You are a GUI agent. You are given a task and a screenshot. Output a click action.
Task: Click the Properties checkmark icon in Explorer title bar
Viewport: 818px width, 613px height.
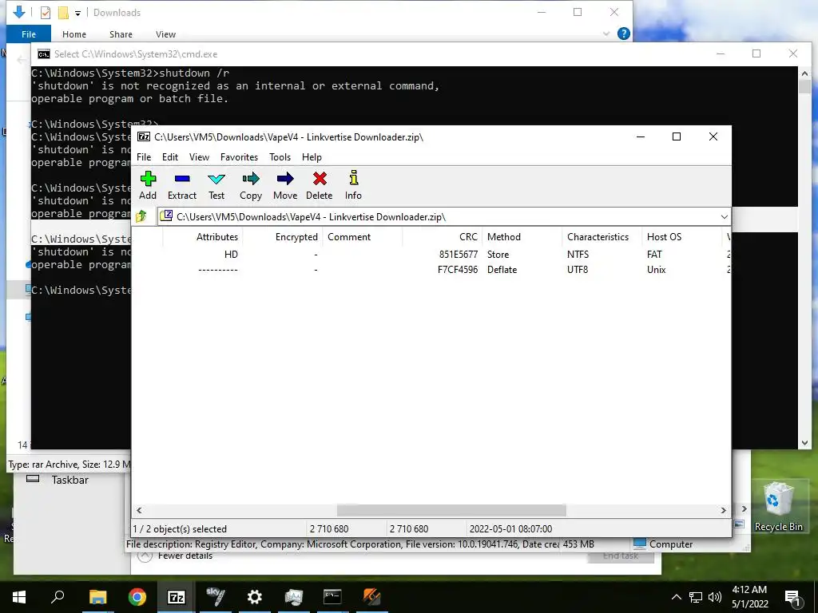click(x=46, y=13)
